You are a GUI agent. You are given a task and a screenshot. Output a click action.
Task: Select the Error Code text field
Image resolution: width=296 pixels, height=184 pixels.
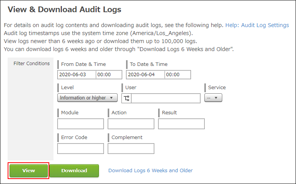81,149
